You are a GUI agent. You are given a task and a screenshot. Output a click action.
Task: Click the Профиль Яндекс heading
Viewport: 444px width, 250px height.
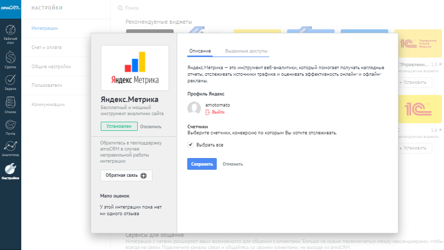coord(206,94)
